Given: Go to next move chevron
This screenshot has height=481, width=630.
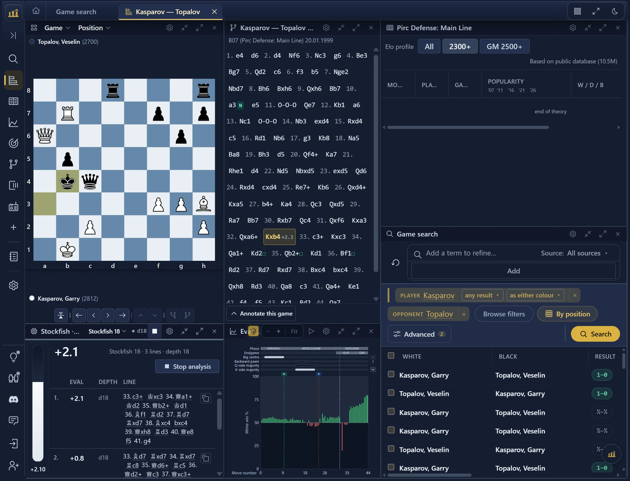Looking at the screenshot, I should (x=108, y=315).
